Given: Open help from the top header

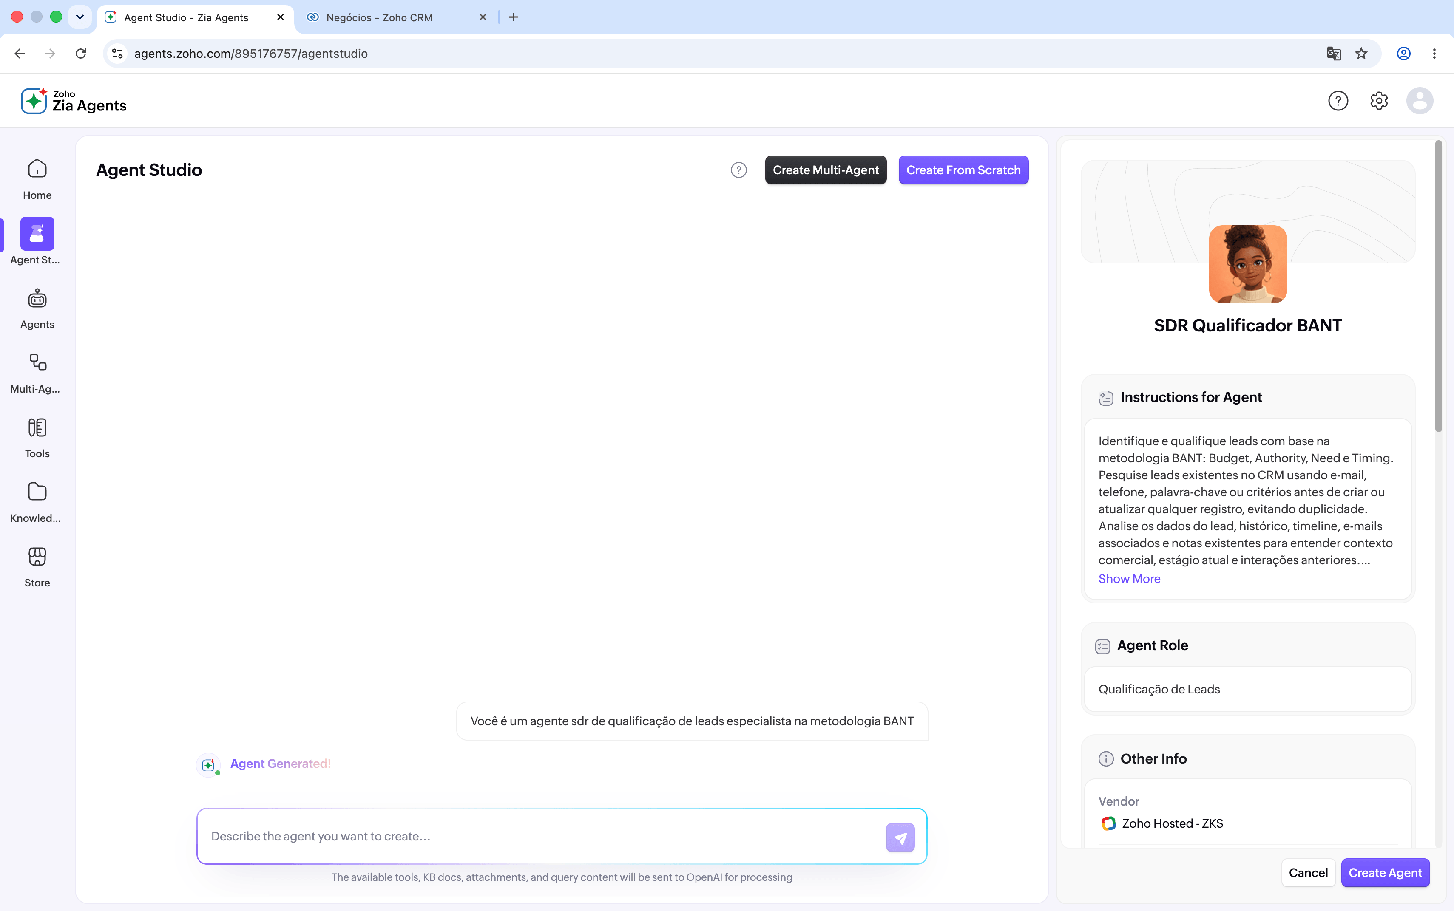Looking at the screenshot, I should coord(1338,101).
